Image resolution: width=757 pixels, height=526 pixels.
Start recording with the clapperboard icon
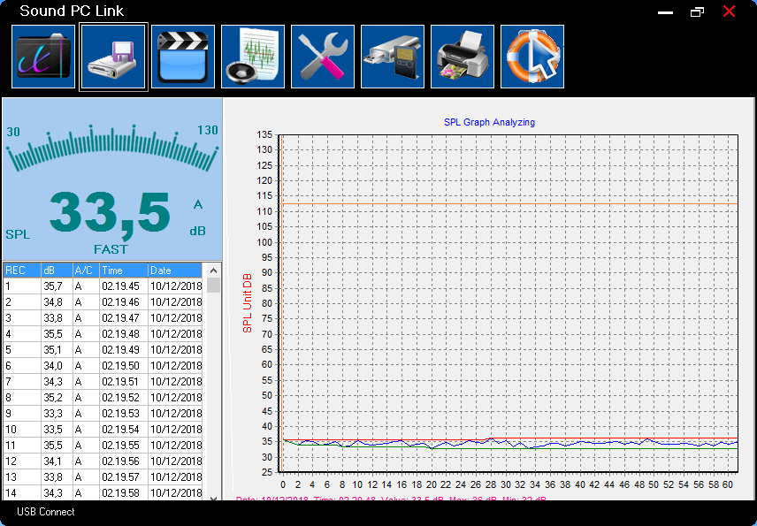coord(183,57)
